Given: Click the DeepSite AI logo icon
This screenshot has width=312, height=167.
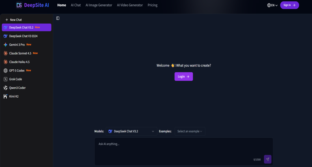Looking at the screenshot, I should (x=19, y=5).
